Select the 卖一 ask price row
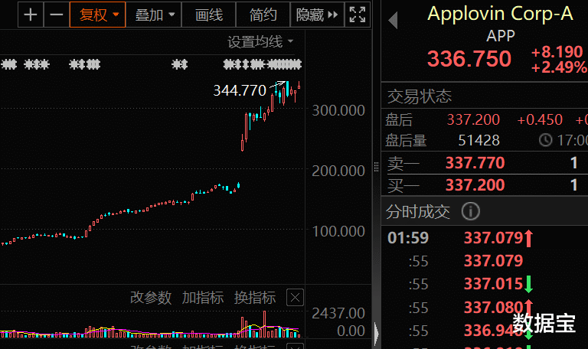This screenshot has height=349, width=588. 484,162
